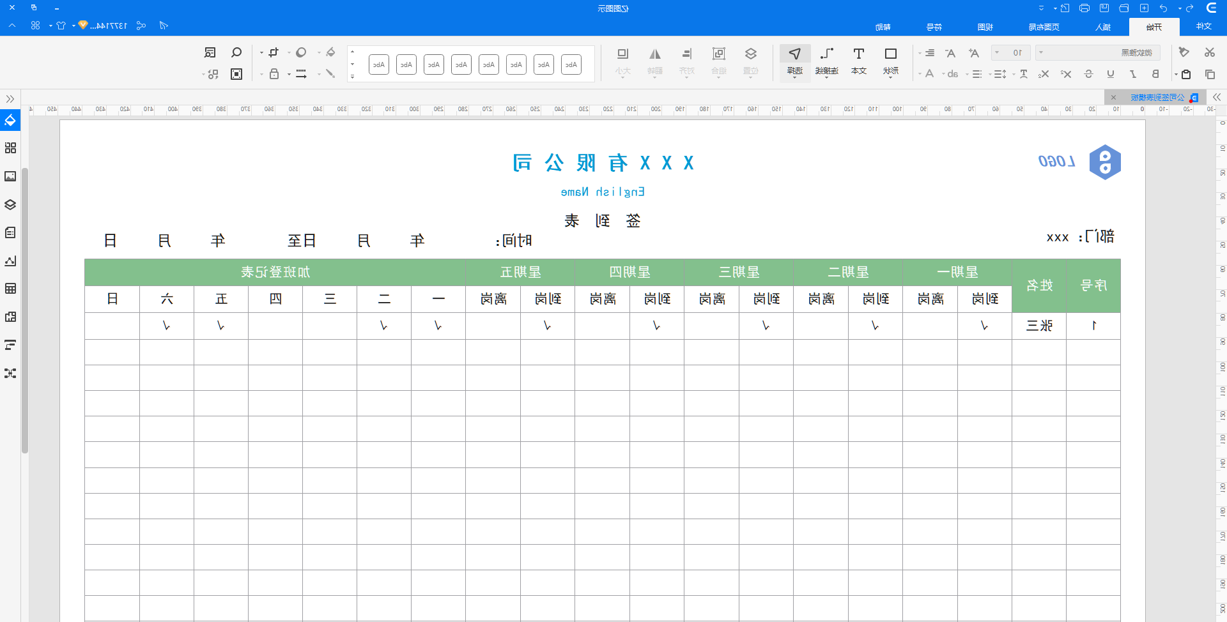The image size is (1227, 622).
Task: Click the Fit-to-frame square icon
Action: click(x=236, y=74)
